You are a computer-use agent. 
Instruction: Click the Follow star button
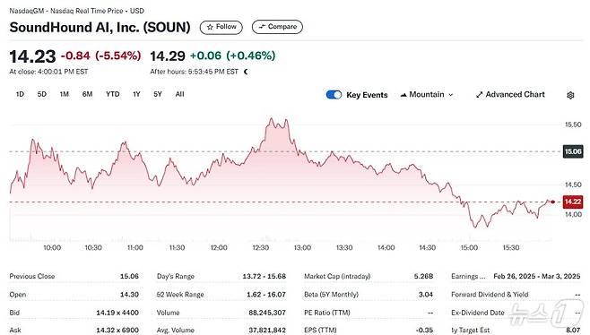(x=221, y=27)
